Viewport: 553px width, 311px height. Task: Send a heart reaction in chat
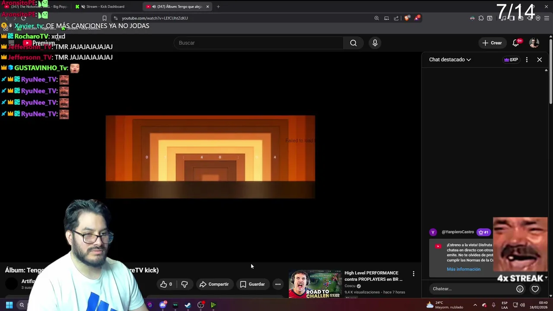pos(535,289)
